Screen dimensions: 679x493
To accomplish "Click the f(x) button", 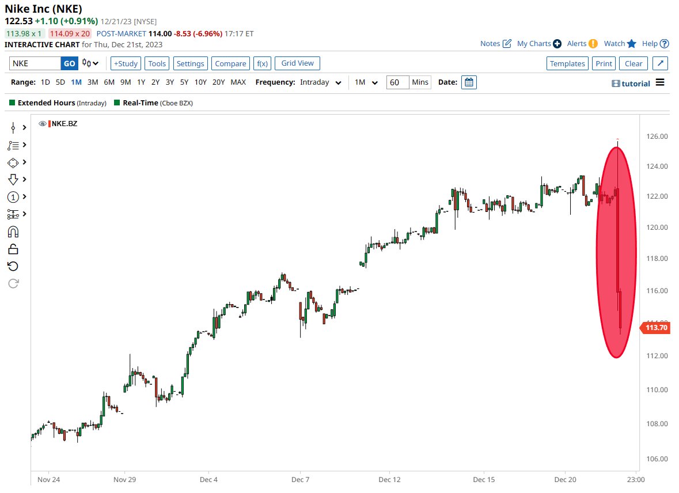I will (x=263, y=63).
